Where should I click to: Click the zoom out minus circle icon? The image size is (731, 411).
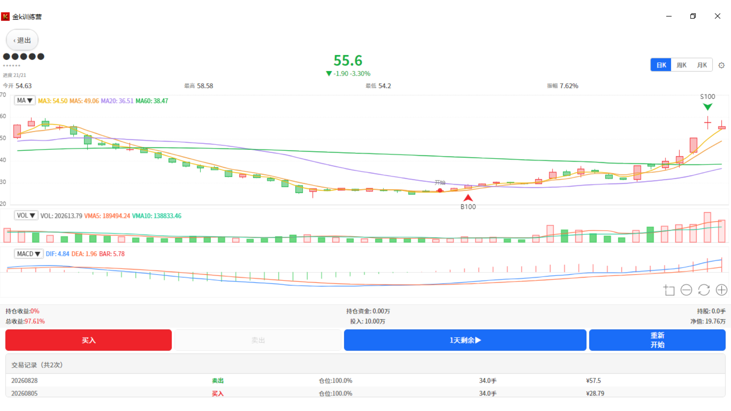click(686, 290)
